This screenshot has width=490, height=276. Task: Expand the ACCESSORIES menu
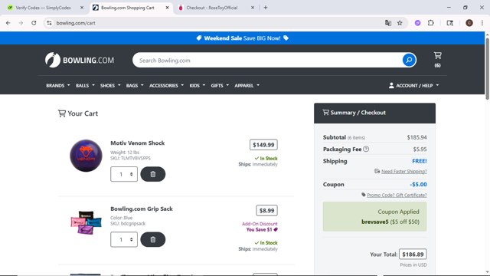coord(166,85)
